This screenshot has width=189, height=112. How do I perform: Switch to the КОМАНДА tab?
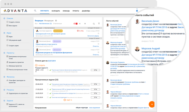(x=66, y=11)
